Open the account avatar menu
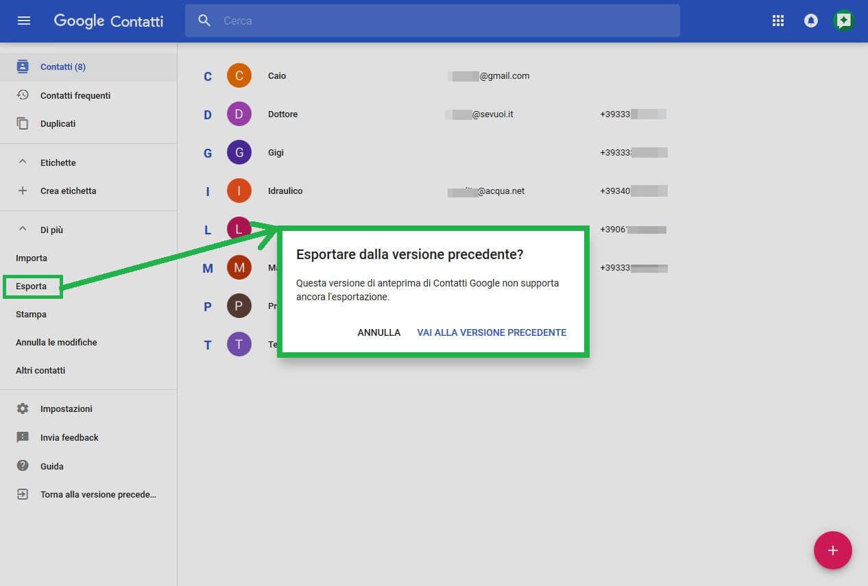Image resolution: width=868 pixels, height=586 pixels. [x=843, y=21]
